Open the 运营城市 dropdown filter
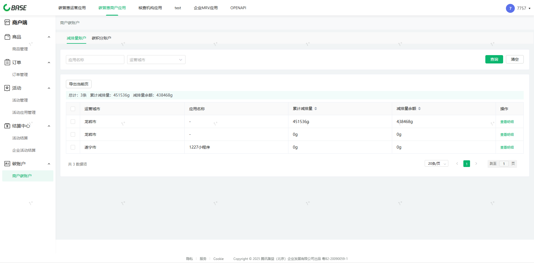 coord(156,60)
